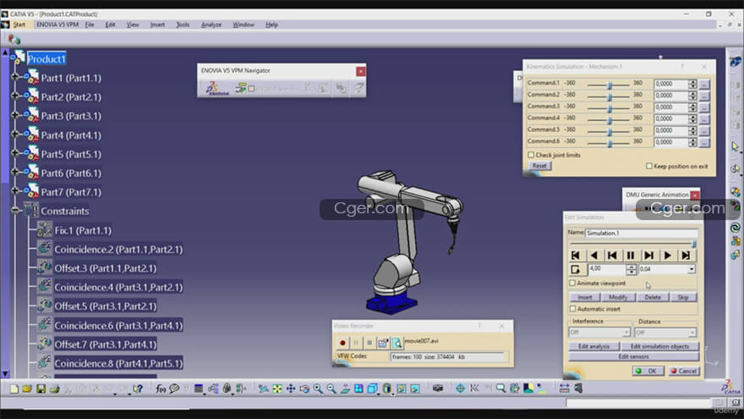The height and width of the screenshot is (419, 744).
Task: Expand the Part3 (Part3.1) tree node
Action: pos(14,115)
